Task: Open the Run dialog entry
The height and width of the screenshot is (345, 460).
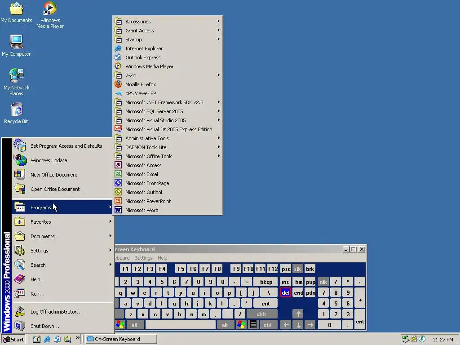Action: point(62,294)
